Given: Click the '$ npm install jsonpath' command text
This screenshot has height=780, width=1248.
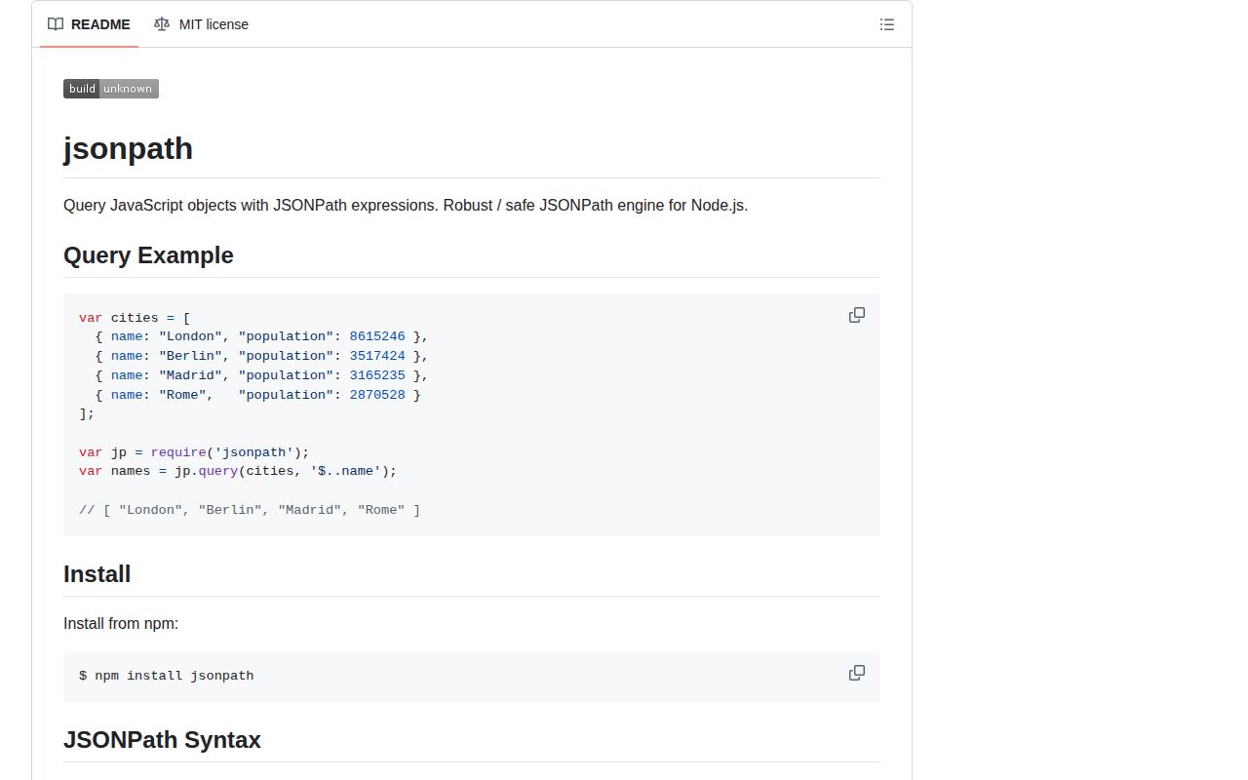Looking at the screenshot, I should pyautogui.click(x=167, y=676).
